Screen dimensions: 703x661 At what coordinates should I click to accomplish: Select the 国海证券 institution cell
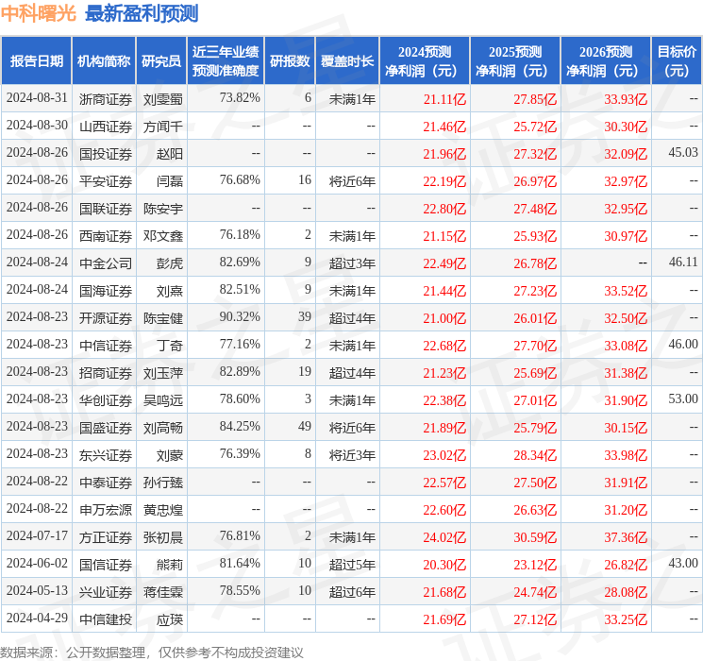coord(106,291)
